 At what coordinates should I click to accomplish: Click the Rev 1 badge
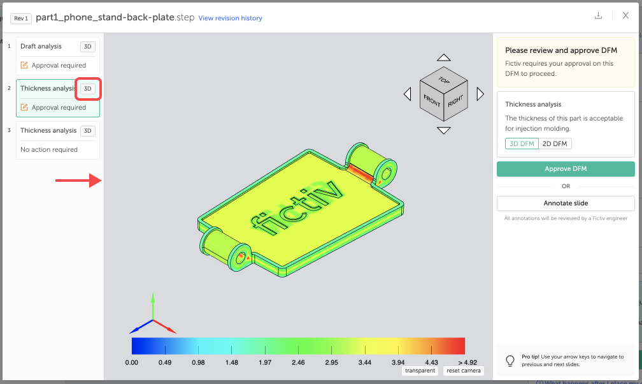pyautogui.click(x=21, y=18)
